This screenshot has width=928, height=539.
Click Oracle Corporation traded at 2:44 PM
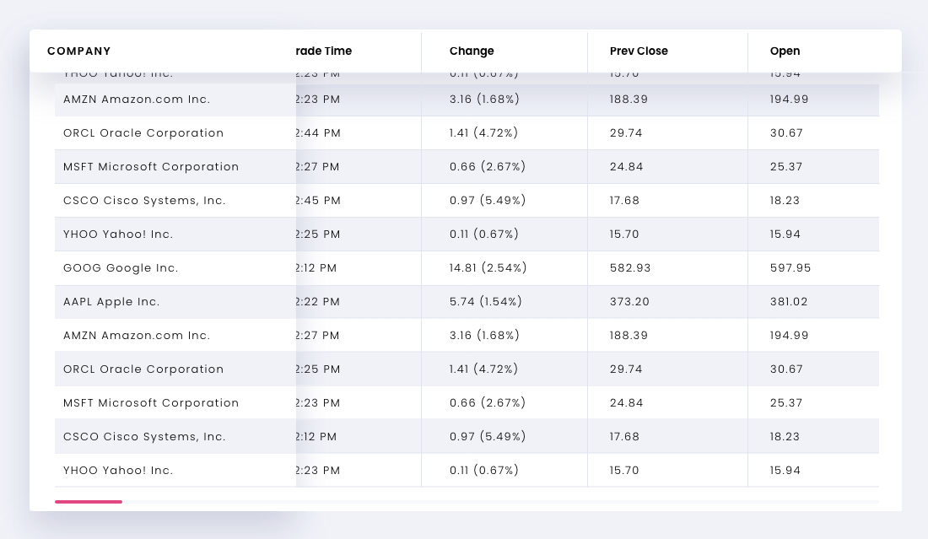pos(143,133)
